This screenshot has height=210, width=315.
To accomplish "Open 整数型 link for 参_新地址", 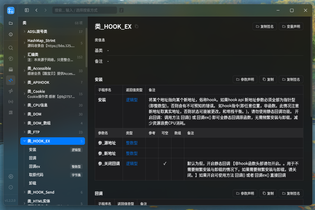I will pyautogui.click(x=132, y=153).
